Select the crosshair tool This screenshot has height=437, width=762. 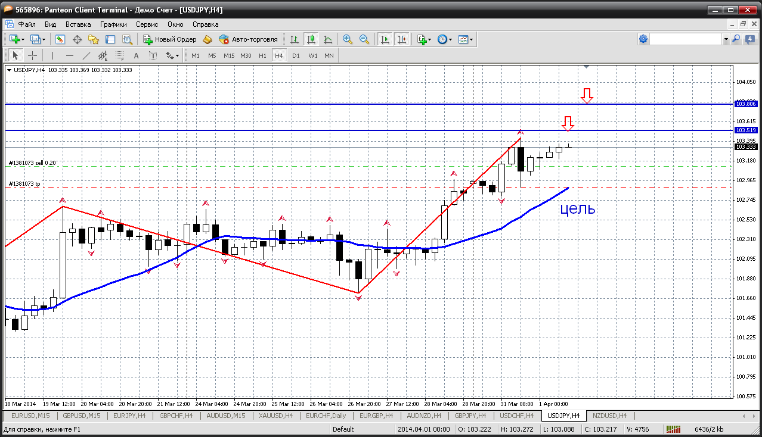pyautogui.click(x=32, y=55)
